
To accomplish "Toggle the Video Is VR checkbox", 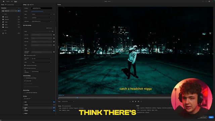I will 25,98.
